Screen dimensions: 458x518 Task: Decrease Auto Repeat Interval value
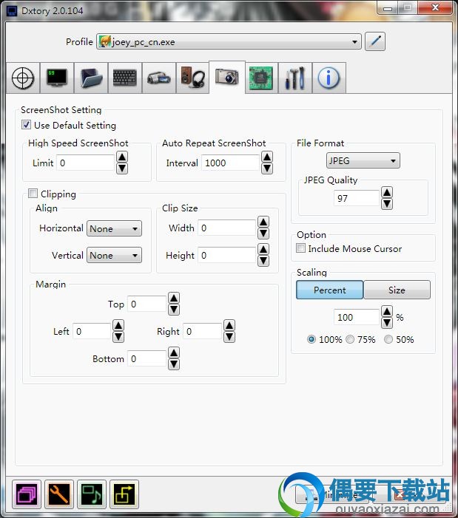(267, 168)
